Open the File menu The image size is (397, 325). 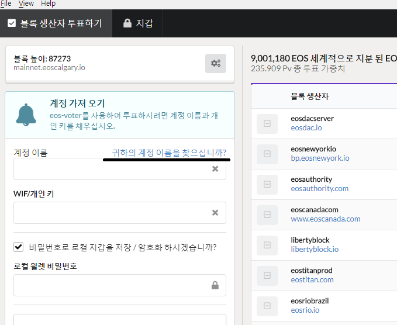6,4
